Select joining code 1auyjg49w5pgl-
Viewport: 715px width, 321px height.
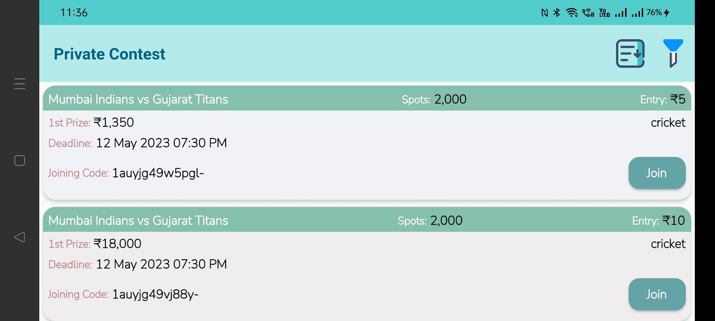158,173
